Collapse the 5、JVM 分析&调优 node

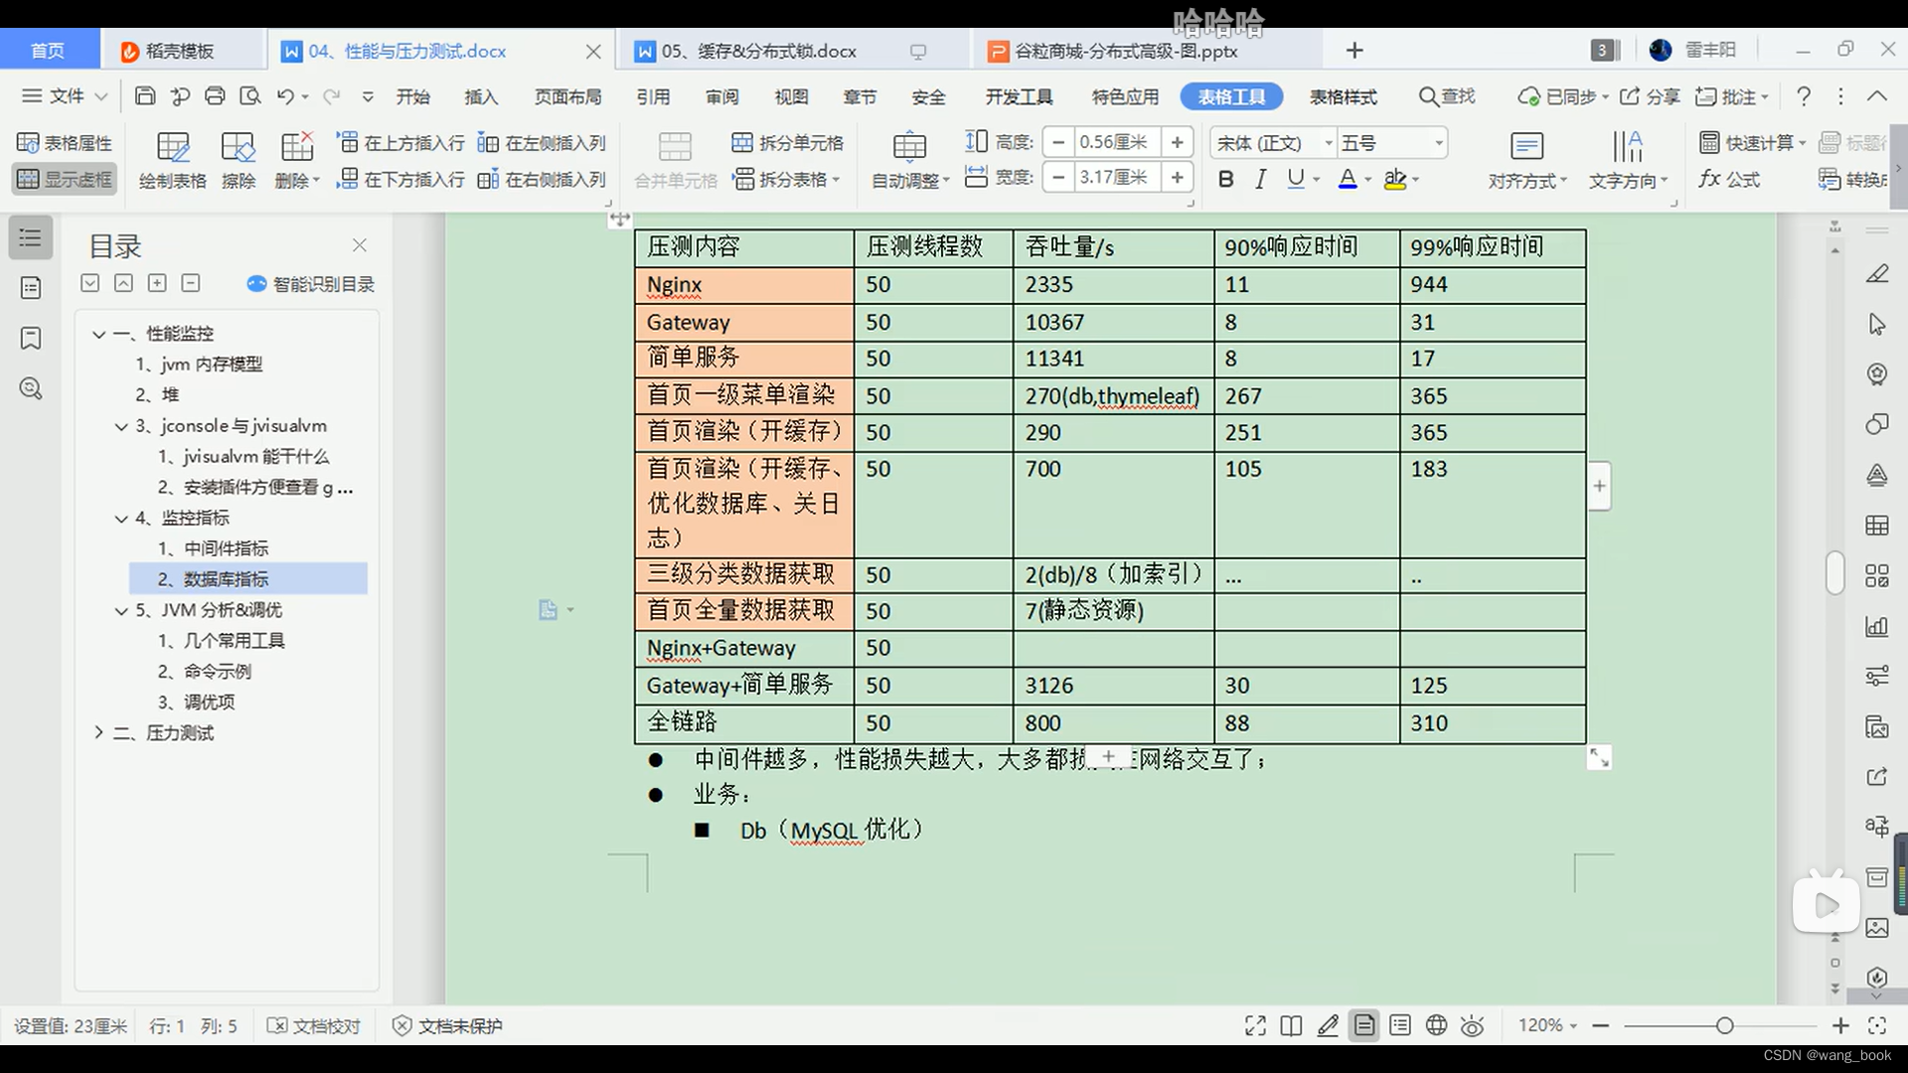coord(121,610)
